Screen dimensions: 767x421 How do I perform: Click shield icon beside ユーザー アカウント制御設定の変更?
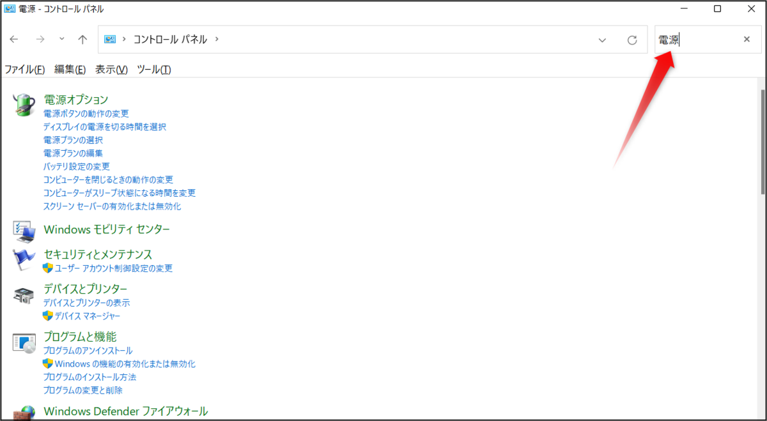tap(48, 268)
